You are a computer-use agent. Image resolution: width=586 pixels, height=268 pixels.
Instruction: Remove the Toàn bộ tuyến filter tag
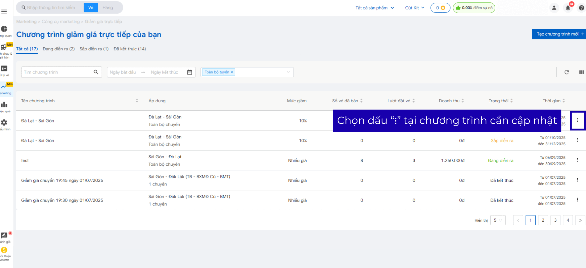232,72
